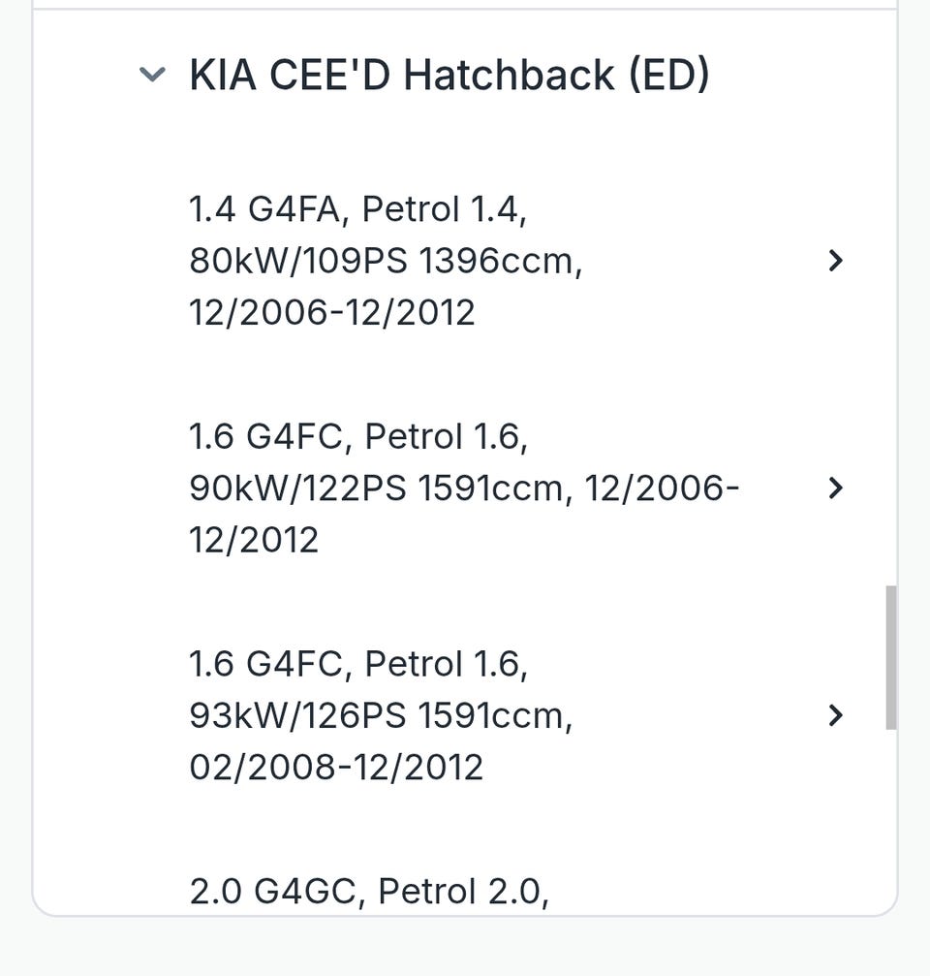Screen dimensions: 930x976
Task: Choose the 1.6 G4FC title above 93kW/126PS
Action: (358, 664)
